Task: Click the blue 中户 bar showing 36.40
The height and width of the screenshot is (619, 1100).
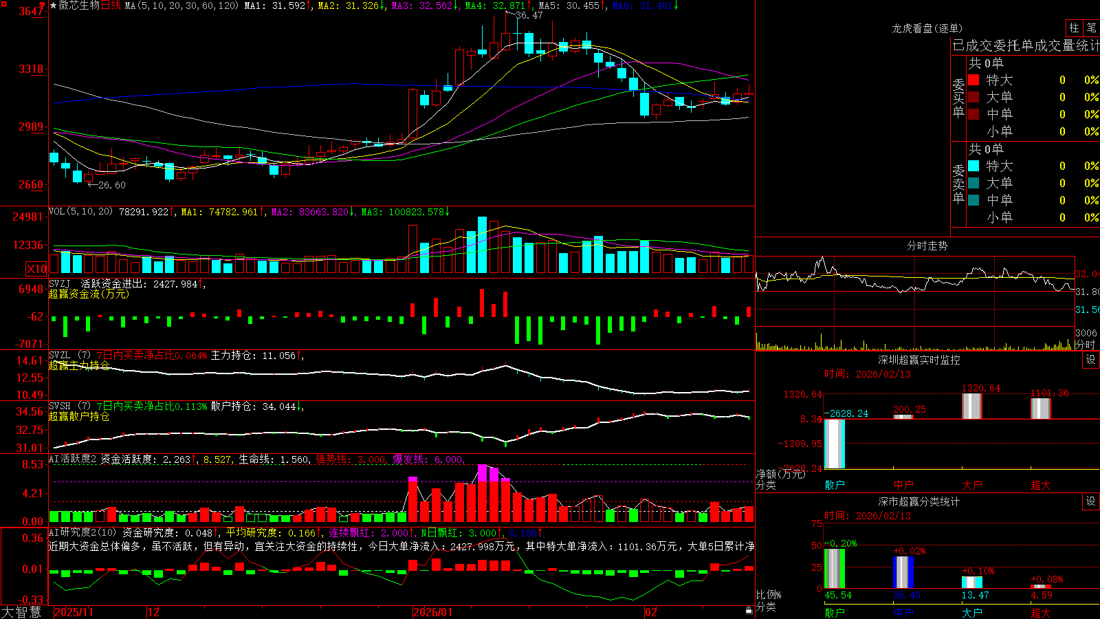Action: [903, 572]
